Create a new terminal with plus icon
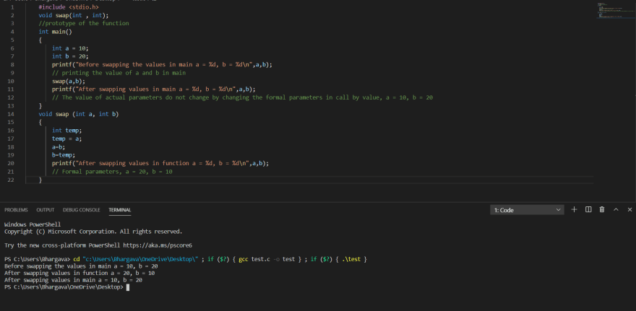 [x=574, y=209]
